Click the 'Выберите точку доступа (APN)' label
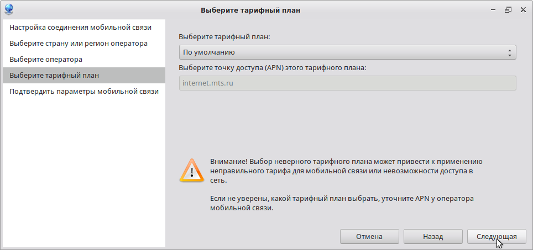 pyautogui.click(x=273, y=68)
